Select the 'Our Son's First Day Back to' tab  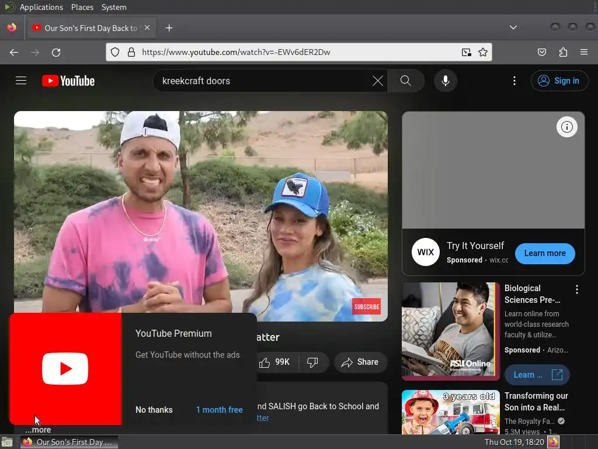(91, 28)
